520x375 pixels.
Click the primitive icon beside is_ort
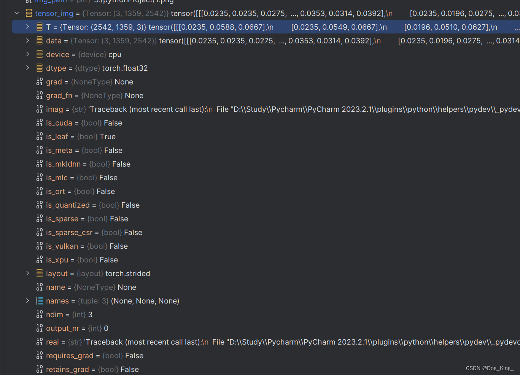click(x=40, y=191)
